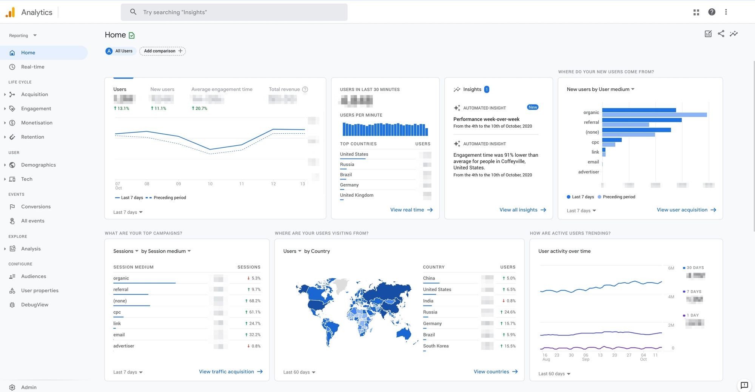The image size is (755, 392).
Task: Open the Google apps grid icon
Action: (696, 12)
